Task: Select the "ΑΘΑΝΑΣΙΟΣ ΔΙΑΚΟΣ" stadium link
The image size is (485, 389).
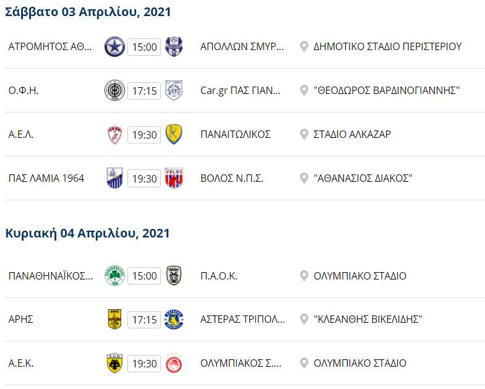Action: (x=363, y=178)
